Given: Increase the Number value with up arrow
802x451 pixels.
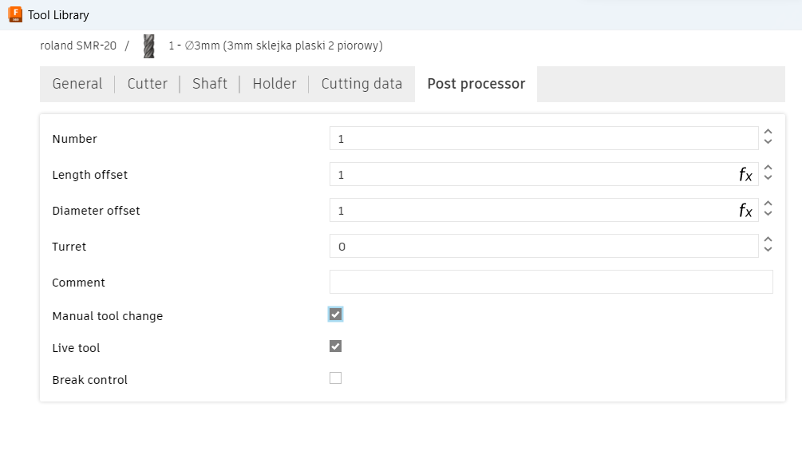Looking at the screenshot, I should tap(768, 133).
